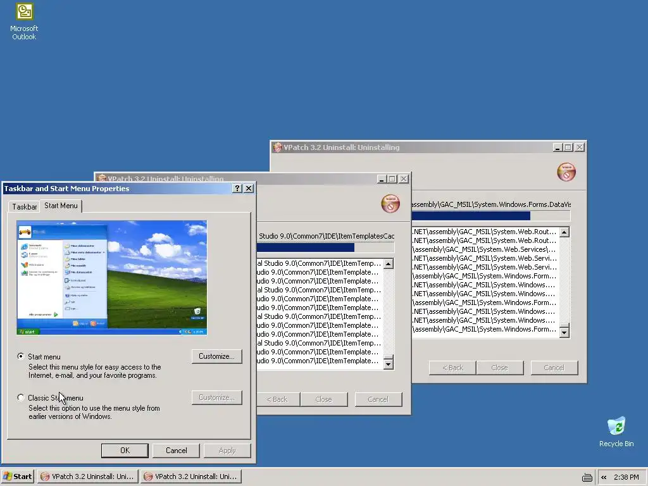Switch to the Start Menu tab
This screenshot has height=486, width=648.
[x=61, y=206]
